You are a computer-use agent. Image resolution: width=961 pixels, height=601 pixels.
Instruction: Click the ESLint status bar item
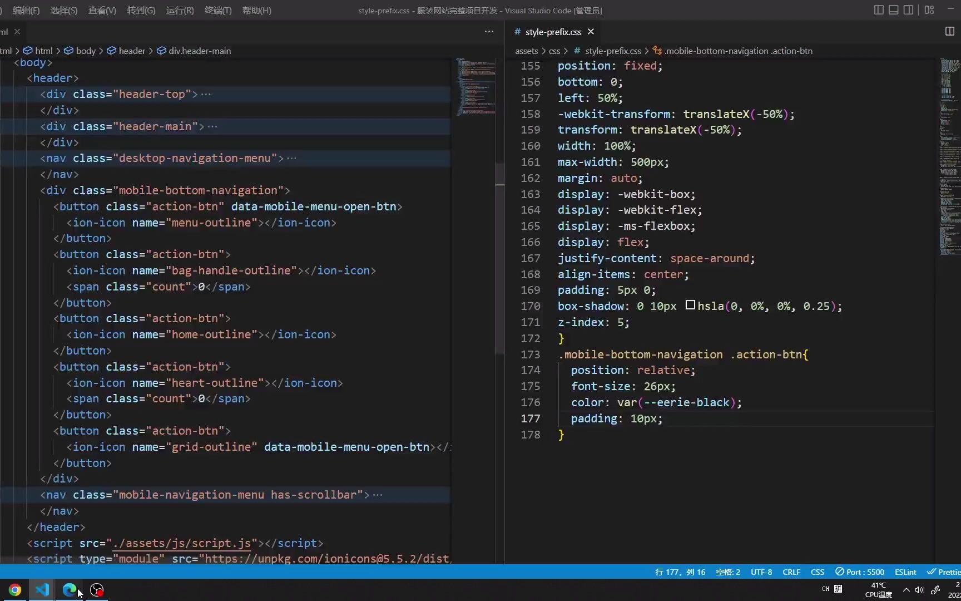905,572
